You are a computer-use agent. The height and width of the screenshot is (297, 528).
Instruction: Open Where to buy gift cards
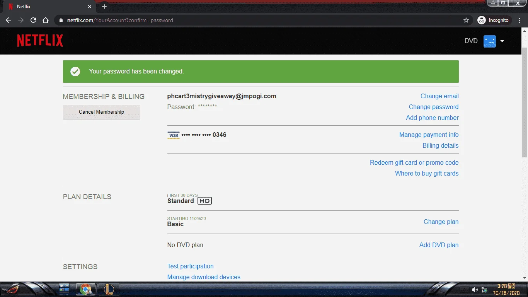427,174
